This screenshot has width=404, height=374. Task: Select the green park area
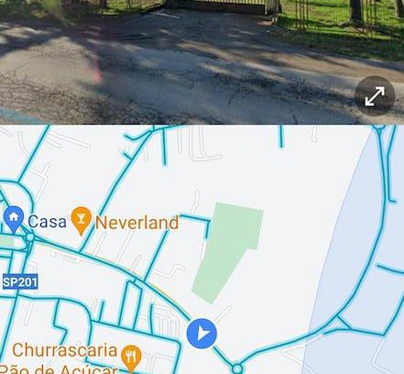click(225, 252)
